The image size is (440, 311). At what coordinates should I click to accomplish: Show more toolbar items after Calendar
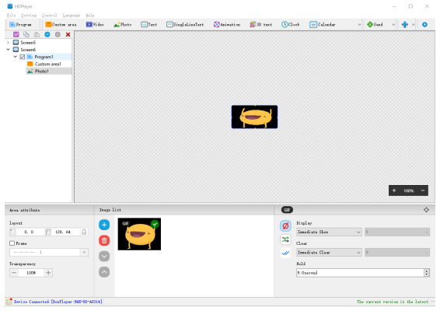pyautogui.click(x=359, y=25)
